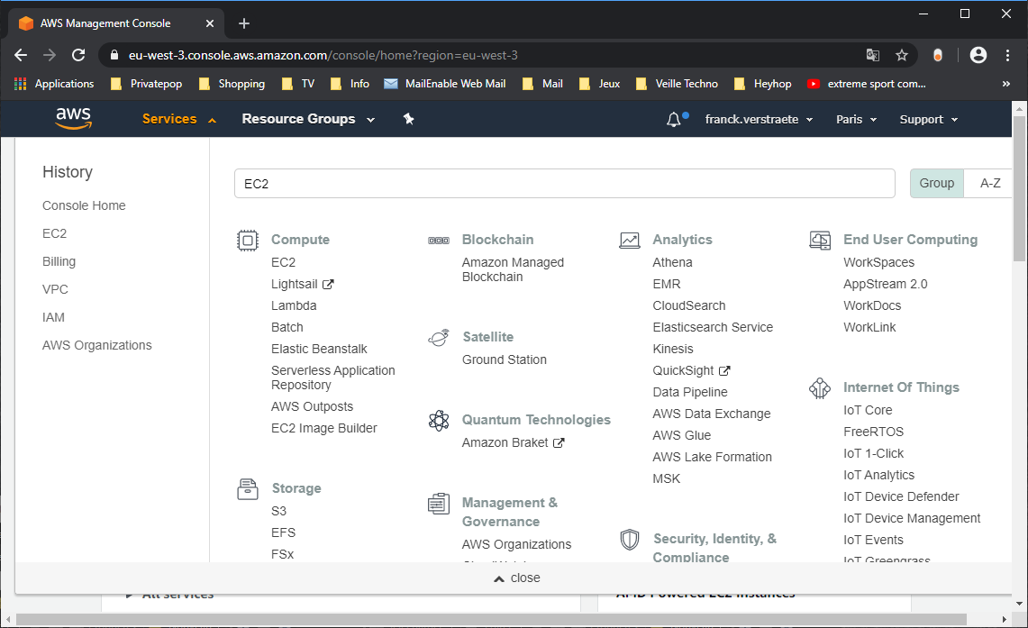
Task: Open Lightsail external link
Action: (x=302, y=284)
